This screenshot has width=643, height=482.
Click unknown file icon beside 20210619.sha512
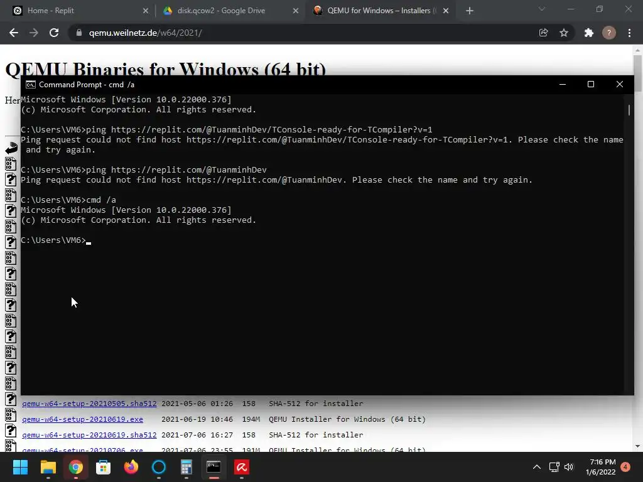tap(11, 431)
